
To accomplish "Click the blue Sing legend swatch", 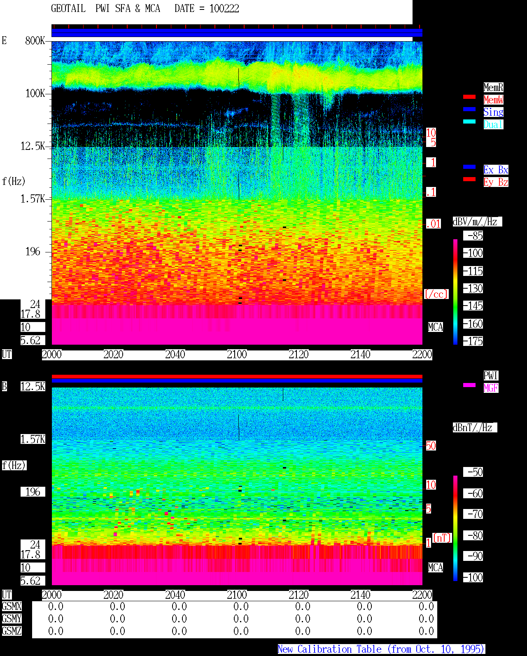I will click(x=469, y=109).
